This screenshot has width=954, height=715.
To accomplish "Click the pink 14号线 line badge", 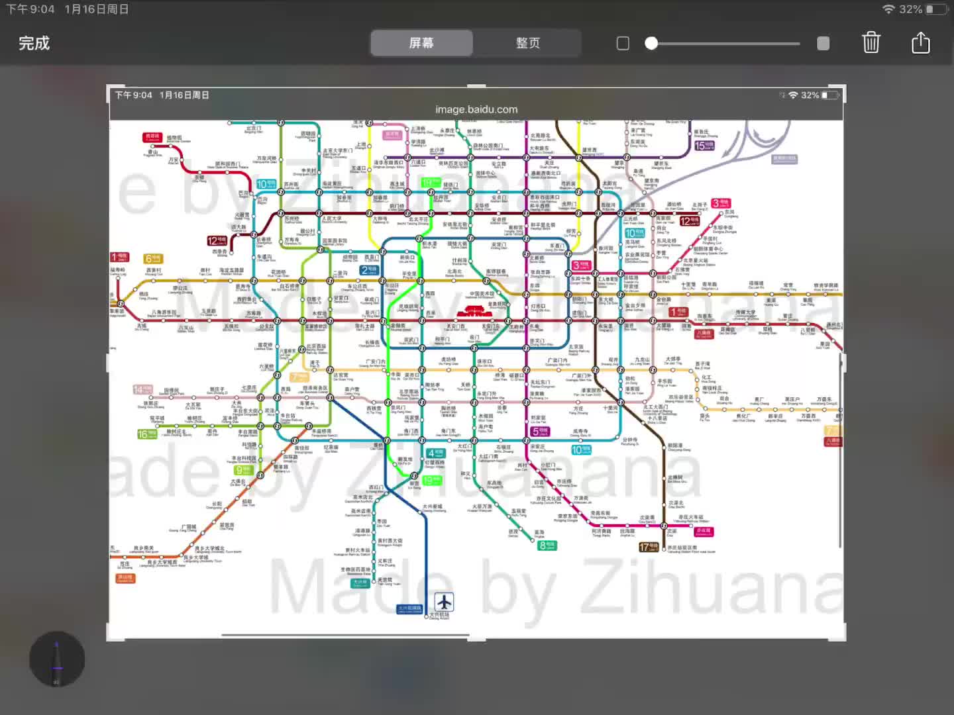I will coord(142,389).
